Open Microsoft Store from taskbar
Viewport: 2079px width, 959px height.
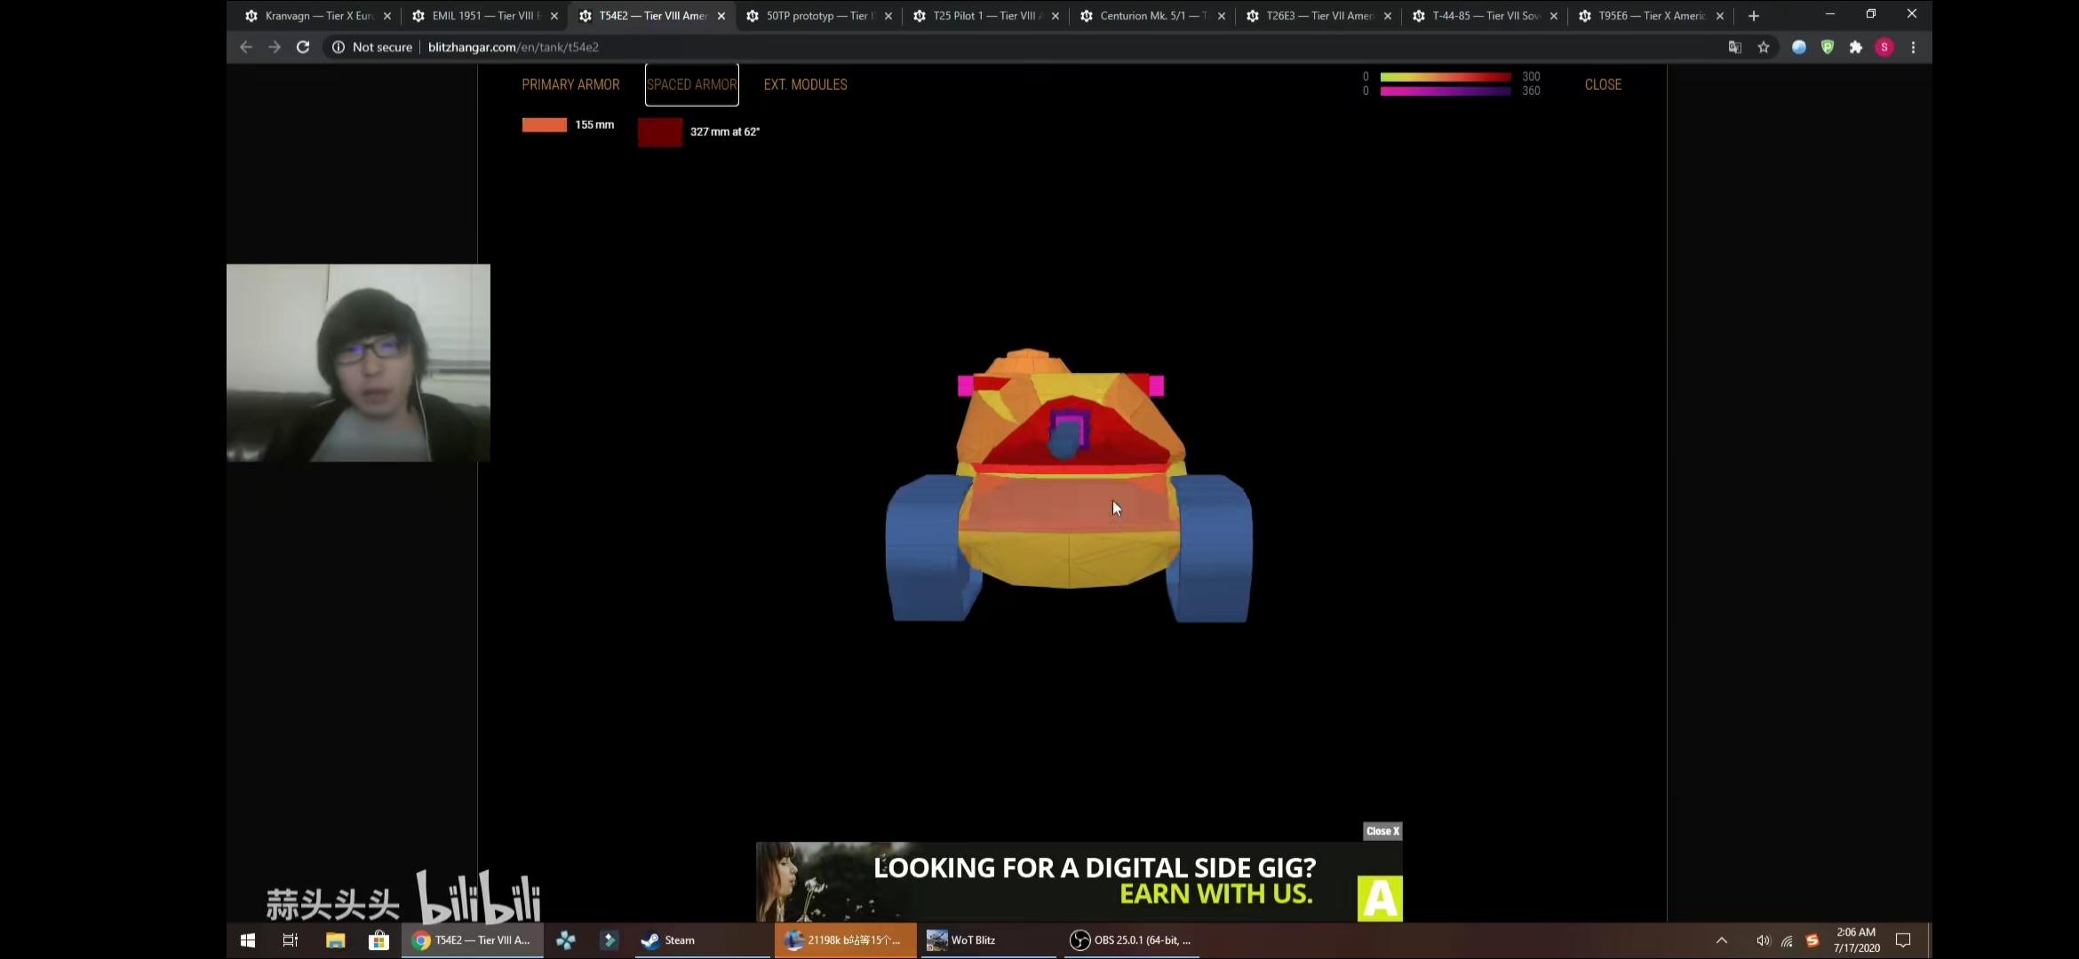[x=378, y=939]
